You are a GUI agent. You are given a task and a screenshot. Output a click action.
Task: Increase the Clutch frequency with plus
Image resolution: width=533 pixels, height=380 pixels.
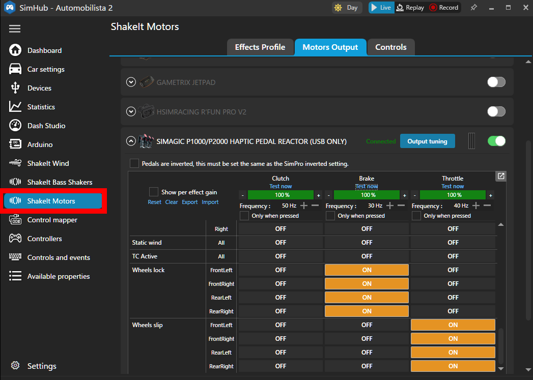point(304,206)
